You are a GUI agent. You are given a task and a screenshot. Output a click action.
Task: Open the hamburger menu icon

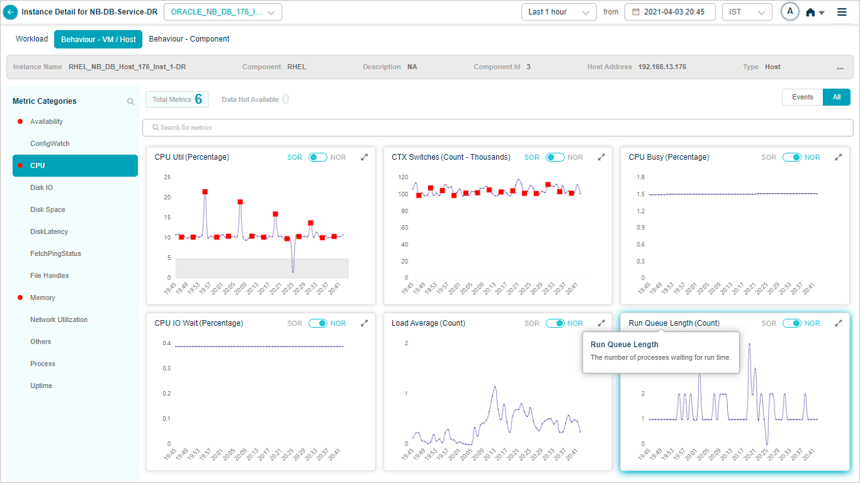(842, 12)
